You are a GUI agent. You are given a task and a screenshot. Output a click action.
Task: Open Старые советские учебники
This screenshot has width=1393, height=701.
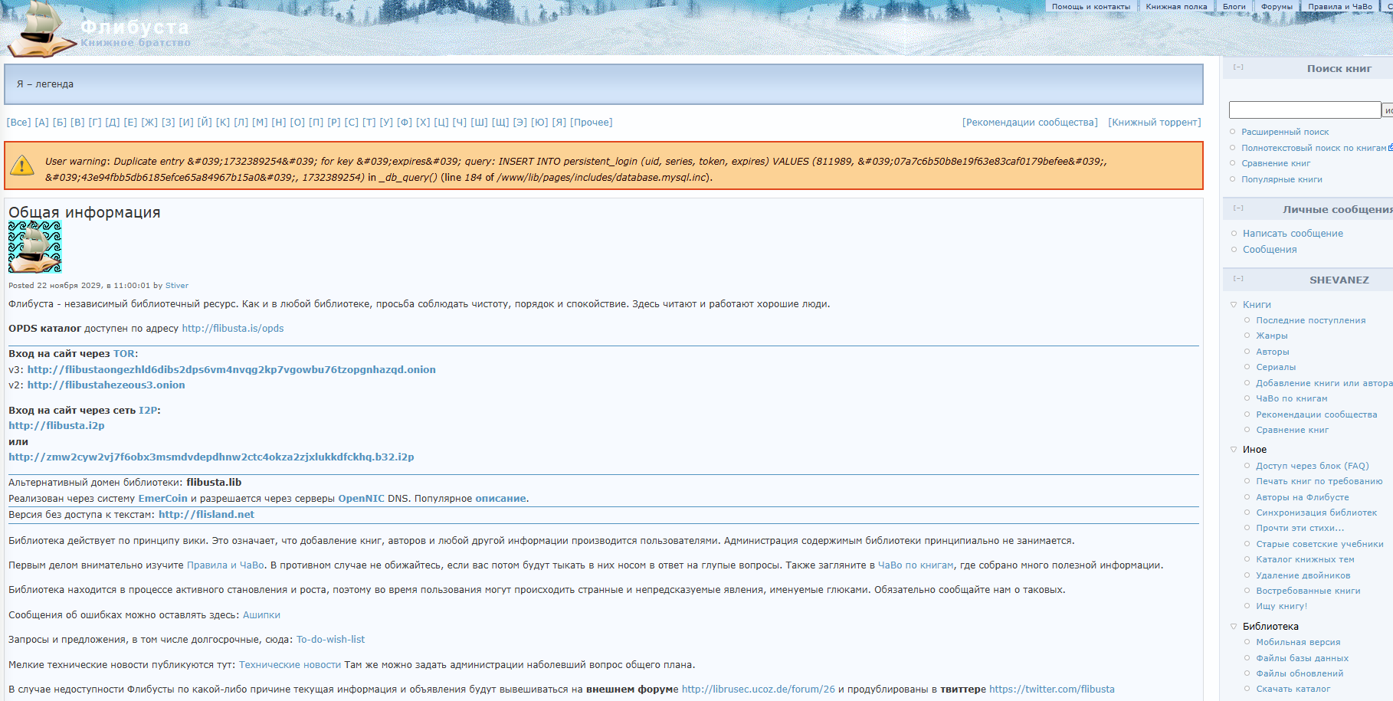[x=1319, y=544]
